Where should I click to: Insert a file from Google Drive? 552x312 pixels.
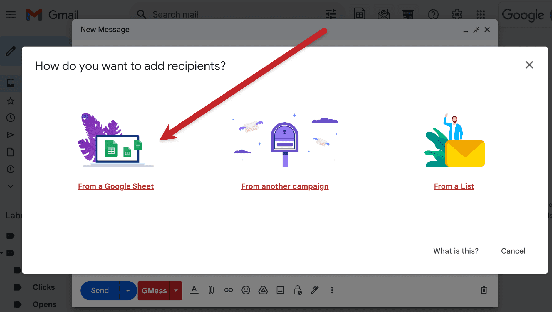click(263, 290)
